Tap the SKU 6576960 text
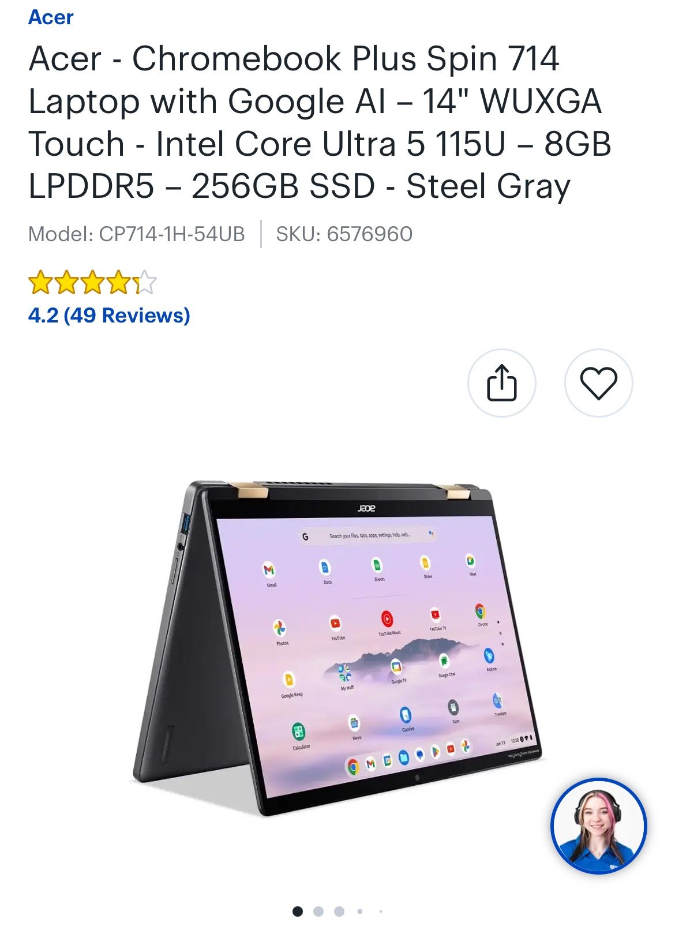This screenshot has width=675, height=934. pyautogui.click(x=344, y=234)
